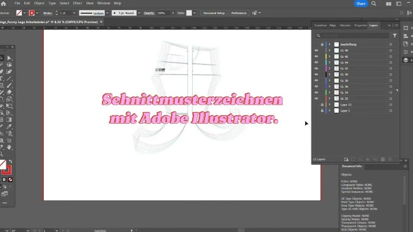Expand the Gr. 36 layer
This screenshot has height=232, width=413.
pos(330,86)
